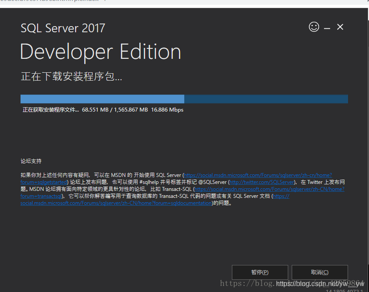Click the 论坛支持 heading
Screen dimensions: 369x292
click(31, 161)
